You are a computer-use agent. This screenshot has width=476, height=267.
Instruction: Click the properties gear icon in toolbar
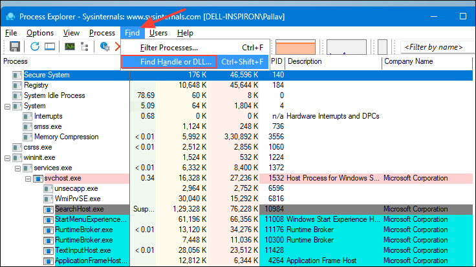[105, 46]
